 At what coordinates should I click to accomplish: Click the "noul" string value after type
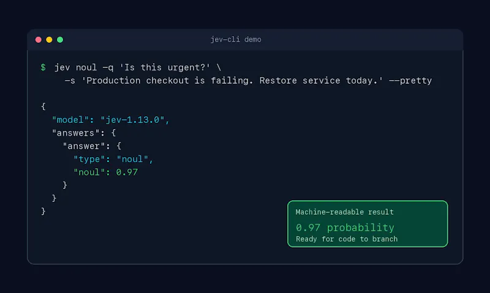pyautogui.click(x=132, y=159)
